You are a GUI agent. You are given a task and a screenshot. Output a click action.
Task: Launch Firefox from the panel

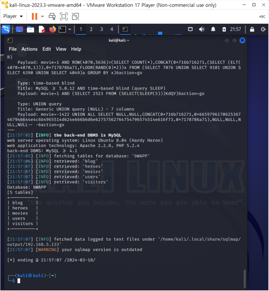[53, 29]
